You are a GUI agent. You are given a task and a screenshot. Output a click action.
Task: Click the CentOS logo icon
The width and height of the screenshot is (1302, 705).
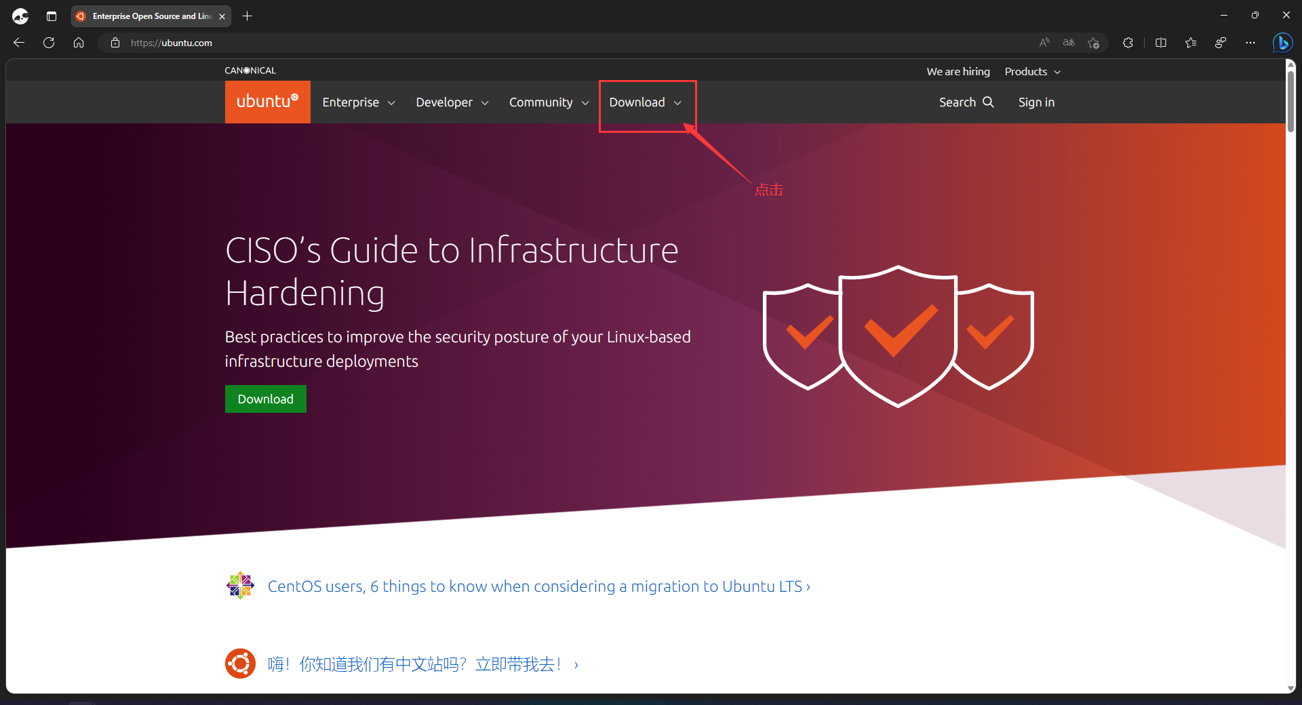pyautogui.click(x=240, y=586)
